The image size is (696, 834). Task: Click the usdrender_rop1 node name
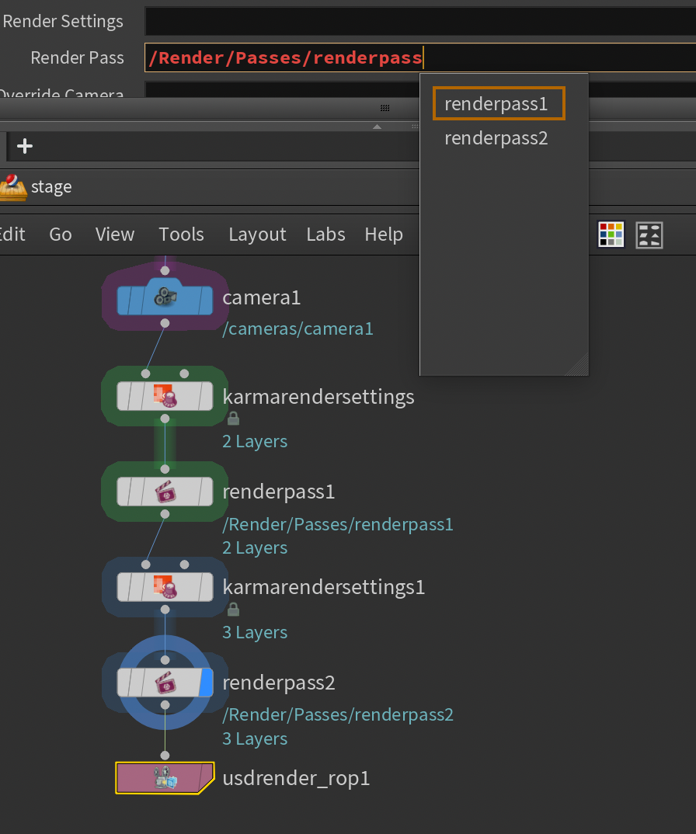tap(296, 778)
